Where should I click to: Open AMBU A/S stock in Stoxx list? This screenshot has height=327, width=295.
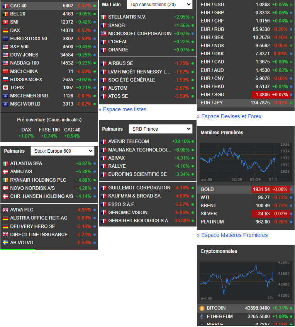(x=49, y=172)
